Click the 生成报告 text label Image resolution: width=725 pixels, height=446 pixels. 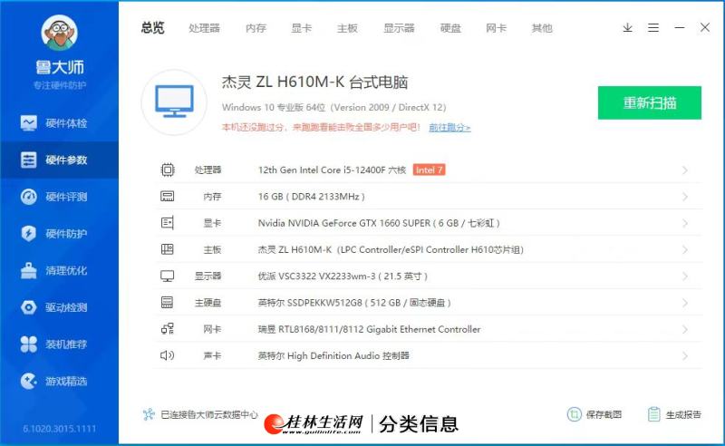click(x=683, y=414)
